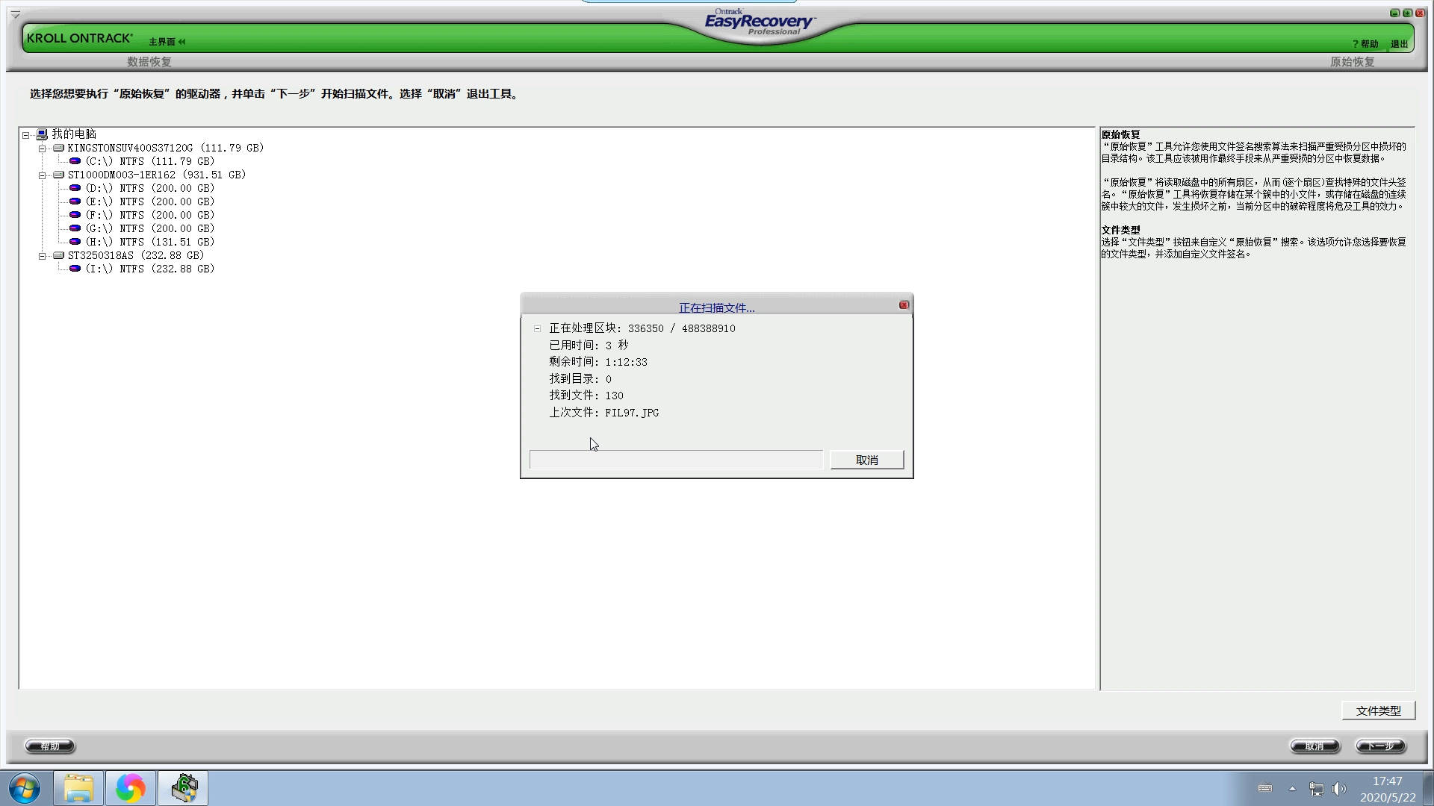Click the C:\ partition icon
1434x806 pixels.
coord(75,161)
